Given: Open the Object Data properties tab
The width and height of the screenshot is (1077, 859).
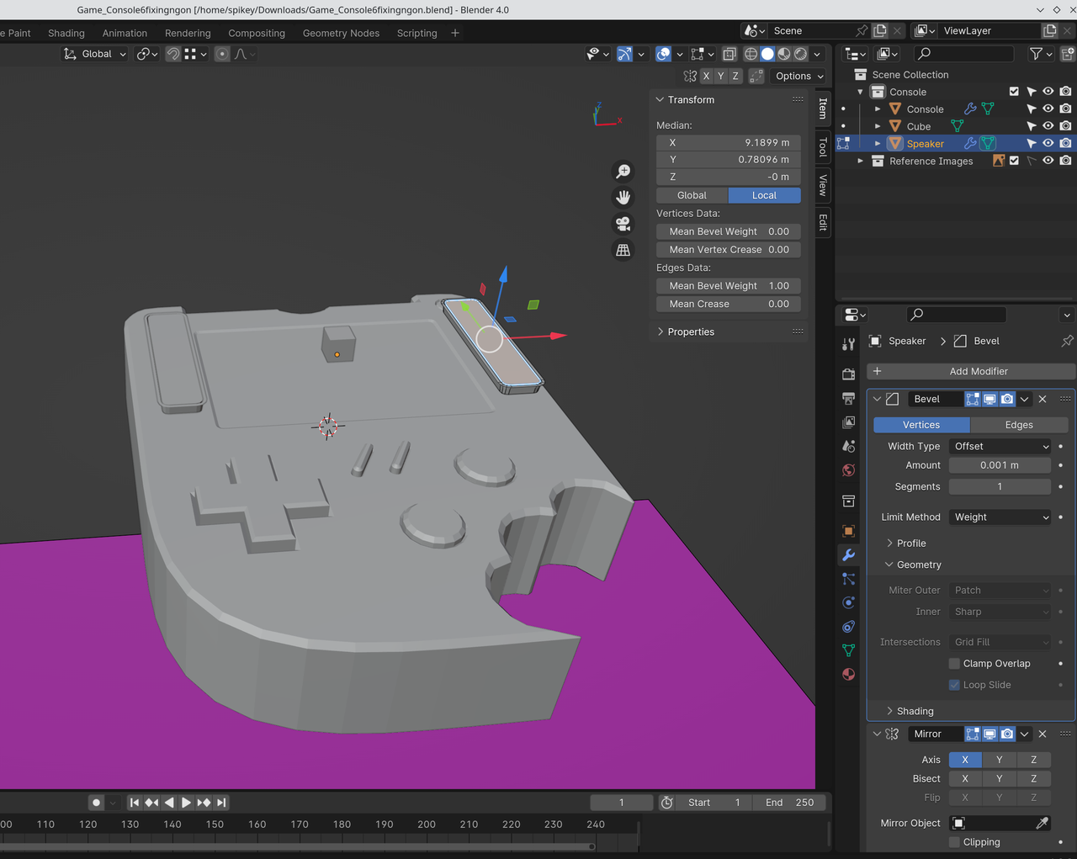Looking at the screenshot, I should 848,650.
